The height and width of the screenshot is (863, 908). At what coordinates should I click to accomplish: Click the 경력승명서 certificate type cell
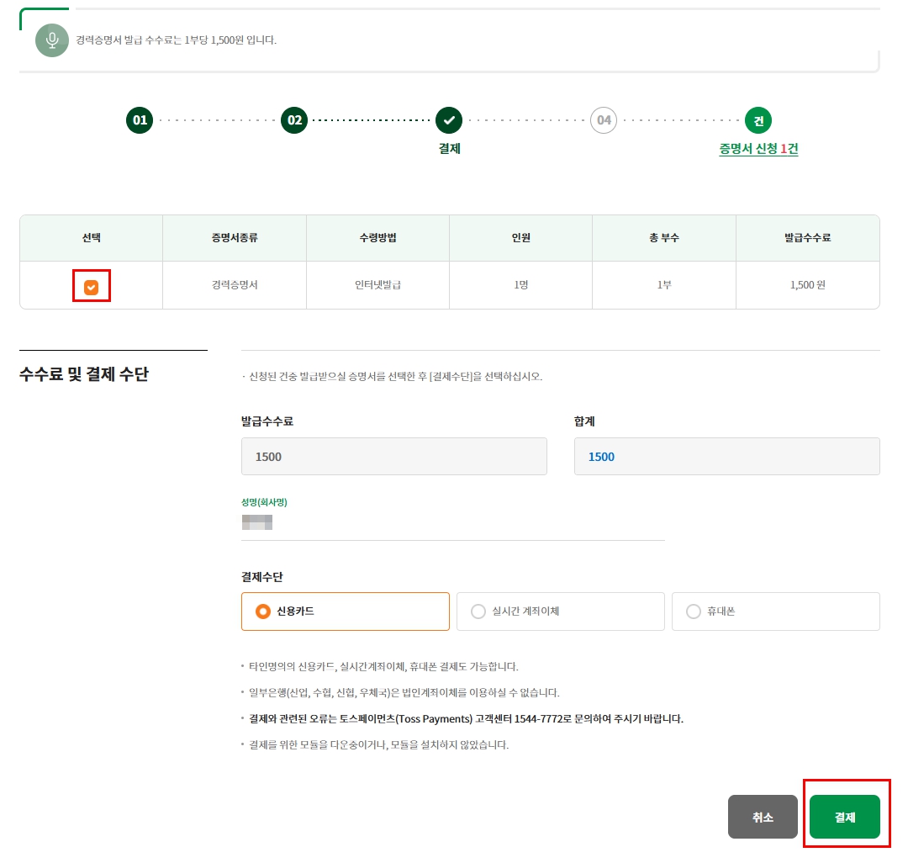point(234,284)
